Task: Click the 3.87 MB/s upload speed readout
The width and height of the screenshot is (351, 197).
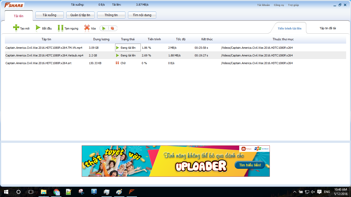Action: point(142,5)
